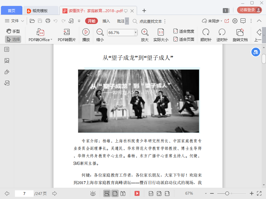Viewport: 266px width, 199px height.
Task: Enter full screen mode
Action: pos(259,193)
